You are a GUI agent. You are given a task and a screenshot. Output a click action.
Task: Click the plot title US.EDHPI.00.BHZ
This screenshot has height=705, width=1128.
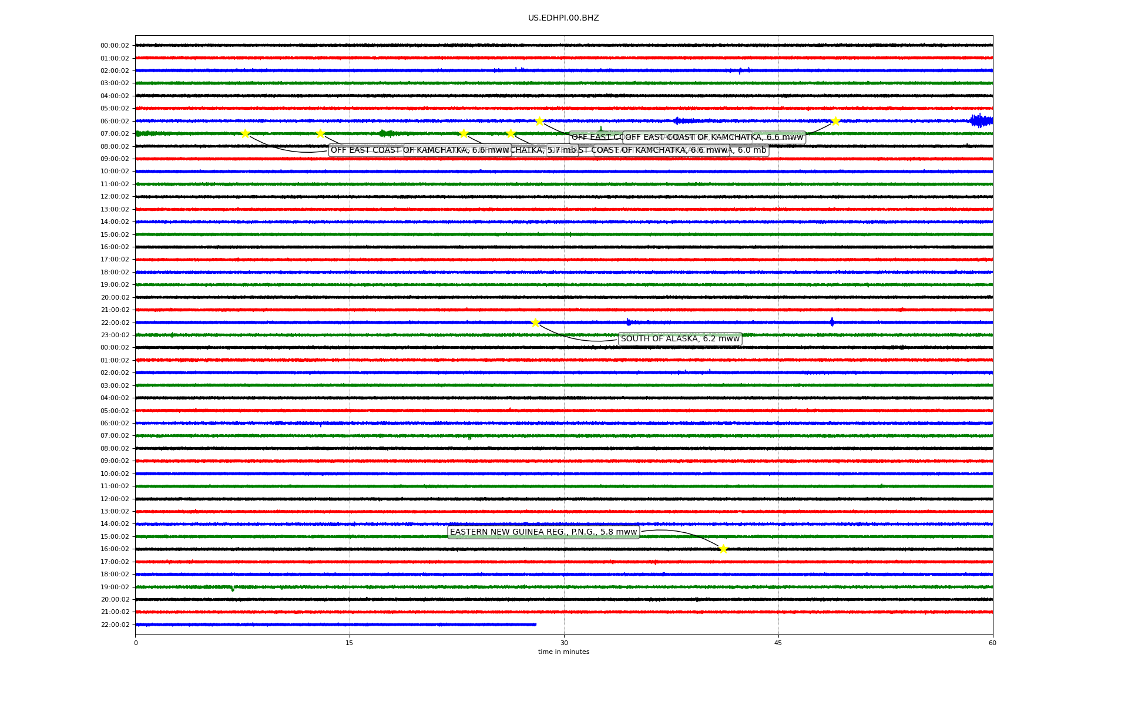pos(563,18)
